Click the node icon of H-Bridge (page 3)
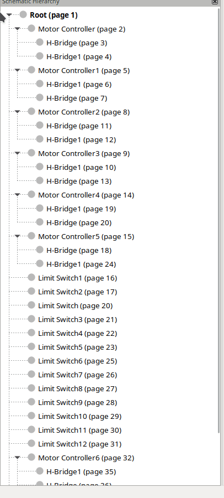 click(x=40, y=42)
